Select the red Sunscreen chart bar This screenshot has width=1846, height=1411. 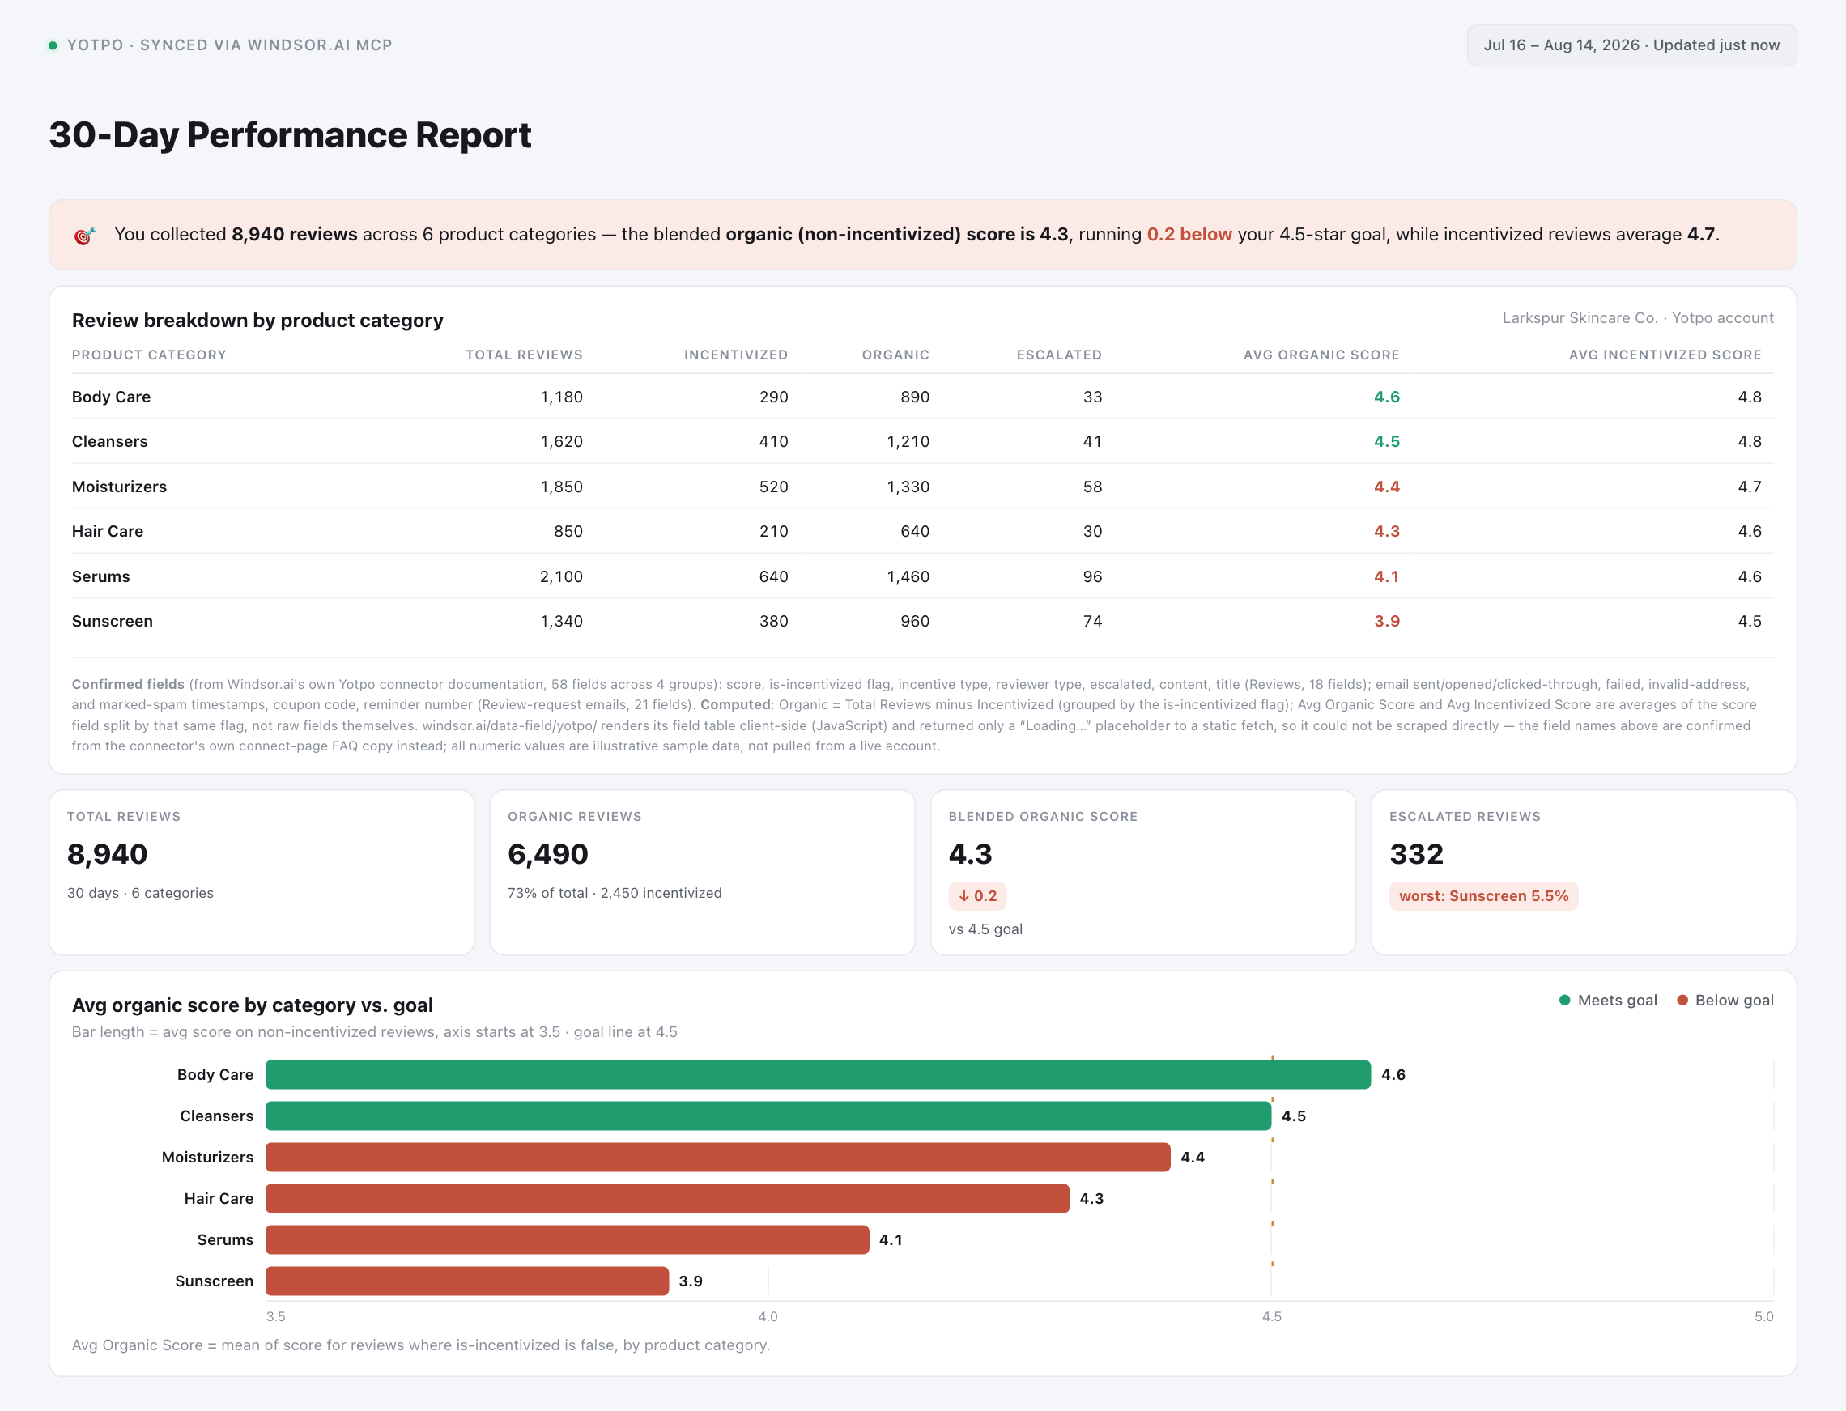pyautogui.click(x=467, y=1280)
